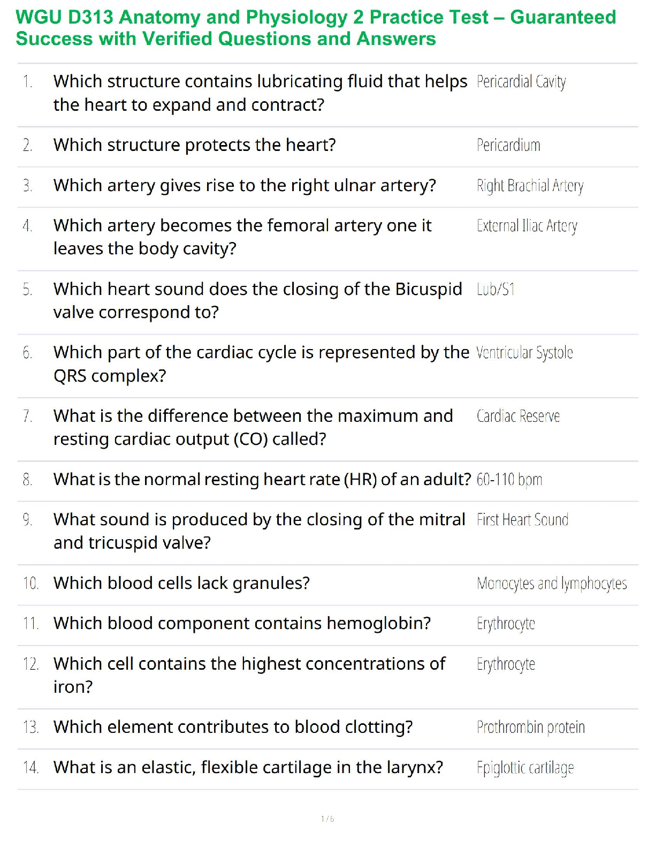655x848 pixels.
Task: Click the answer "Pericardial Cavity"
Action: pos(521,82)
